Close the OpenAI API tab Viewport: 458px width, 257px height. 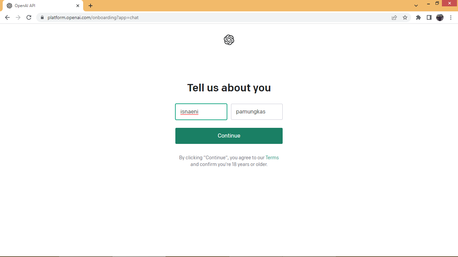(x=78, y=6)
